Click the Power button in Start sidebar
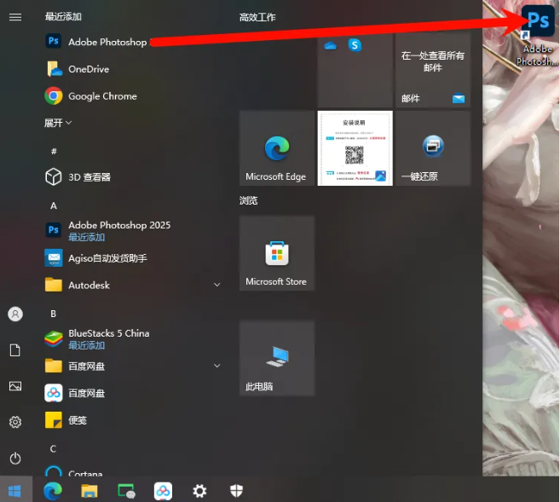 tap(15, 458)
